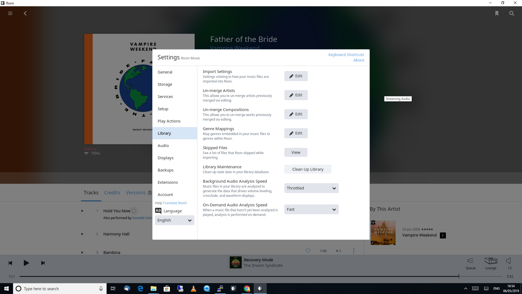Viewport: 522px width, 294px height.
Task: Play Harmony Hall track arrow
Action: pyautogui.click(x=82, y=234)
